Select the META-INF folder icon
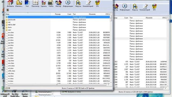 6,25
